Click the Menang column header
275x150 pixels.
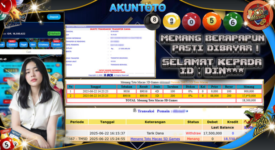coord(249,87)
